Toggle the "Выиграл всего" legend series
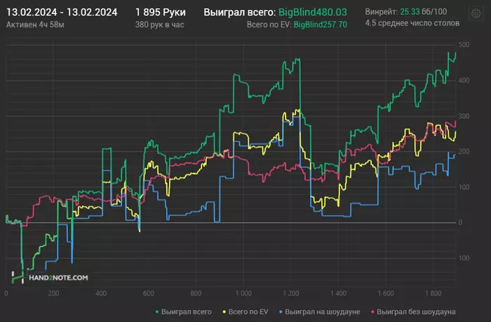 [184, 311]
